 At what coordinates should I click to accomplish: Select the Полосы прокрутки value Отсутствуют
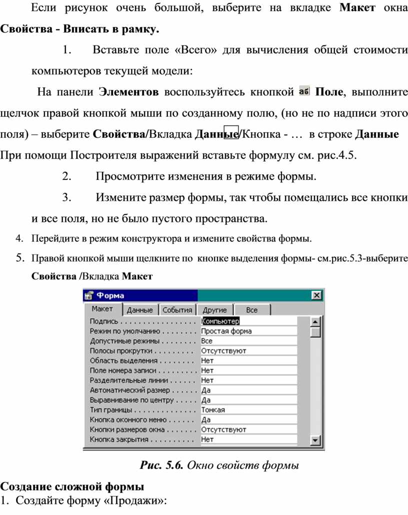[247, 351]
